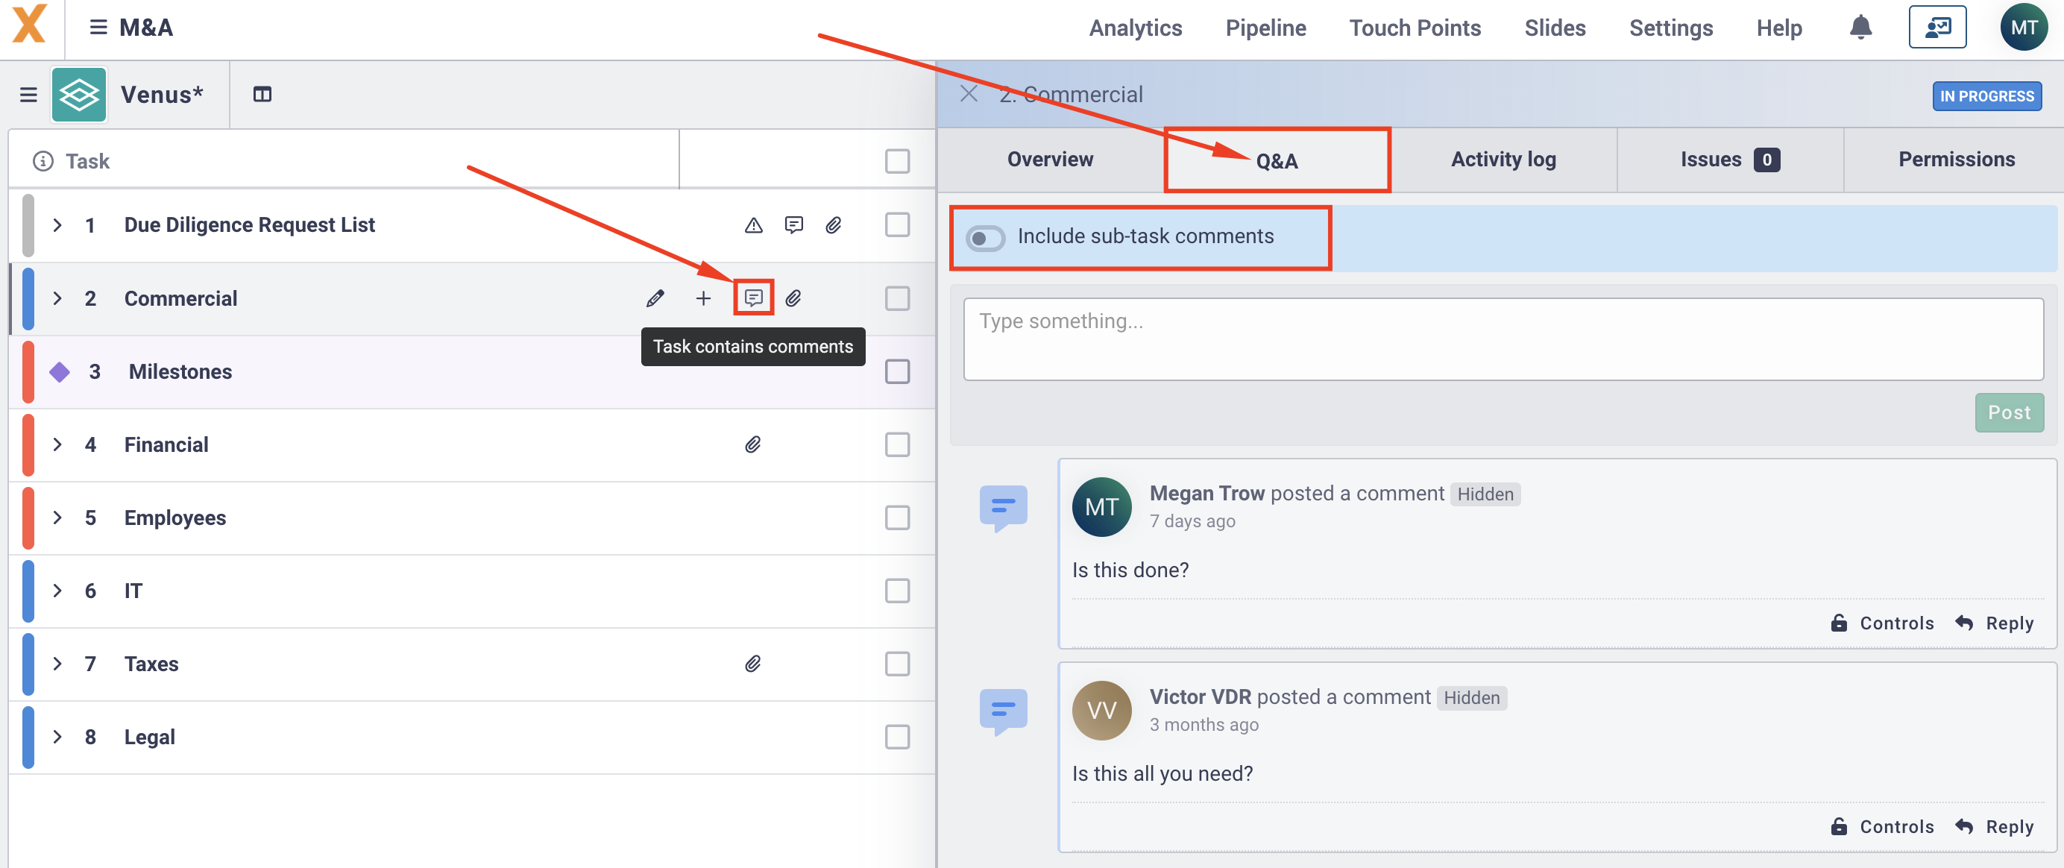Expand the Financial task row
The width and height of the screenshot is (2064, 868).
(x=57, y=444)
